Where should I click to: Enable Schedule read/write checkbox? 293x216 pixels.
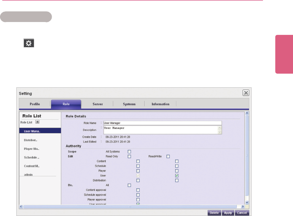click(177, 166)
